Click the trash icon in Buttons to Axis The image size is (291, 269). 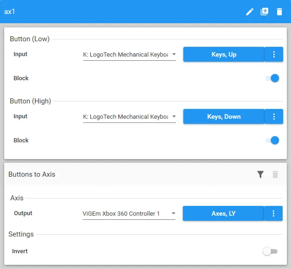(x=275, y=174)
